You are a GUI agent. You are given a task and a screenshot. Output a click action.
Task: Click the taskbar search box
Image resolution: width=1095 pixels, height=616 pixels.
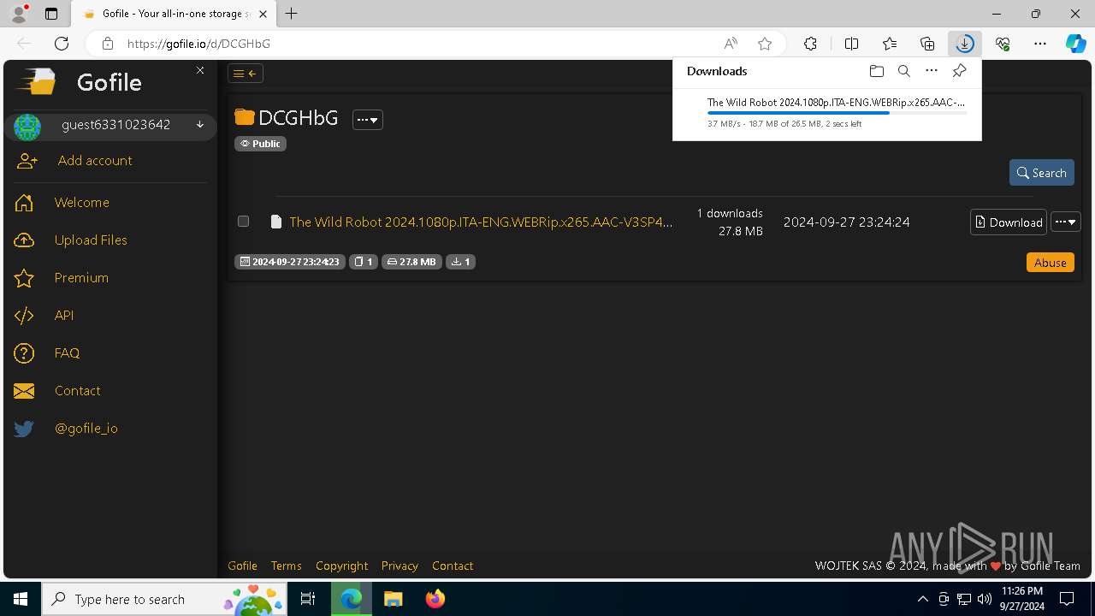[x=165, y=599]
